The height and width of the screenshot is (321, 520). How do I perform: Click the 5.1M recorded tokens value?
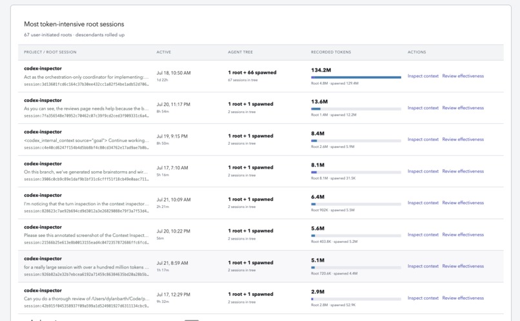(317, 260)
